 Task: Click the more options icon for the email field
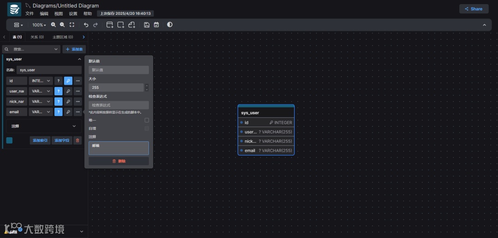coord(78,112)
